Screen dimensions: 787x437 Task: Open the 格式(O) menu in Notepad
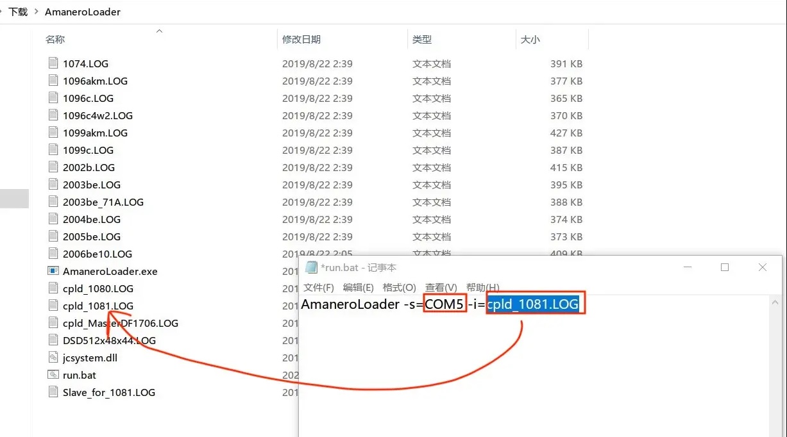tap(399, 287)
